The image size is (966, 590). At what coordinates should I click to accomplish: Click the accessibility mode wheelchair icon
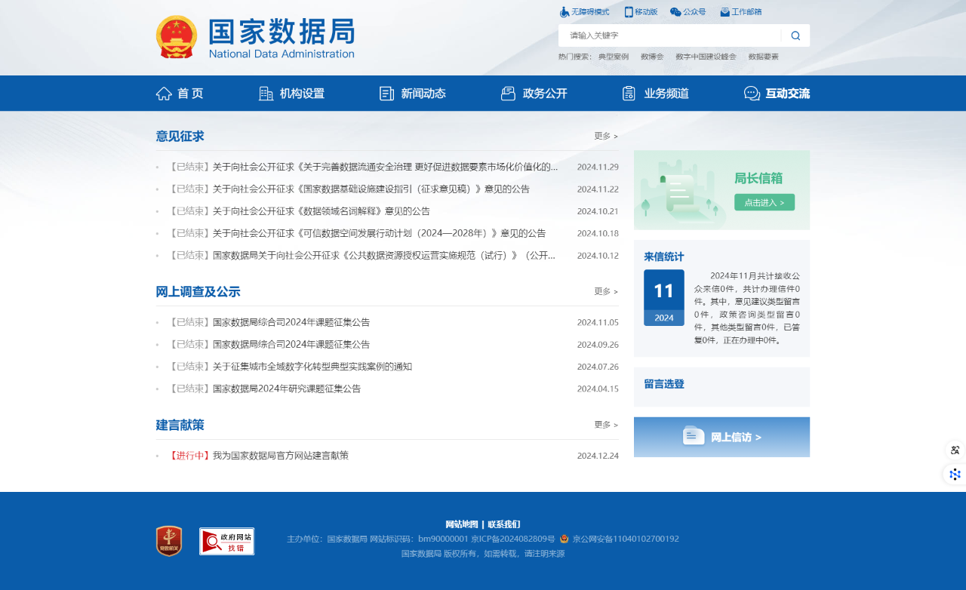coord(564,12)
